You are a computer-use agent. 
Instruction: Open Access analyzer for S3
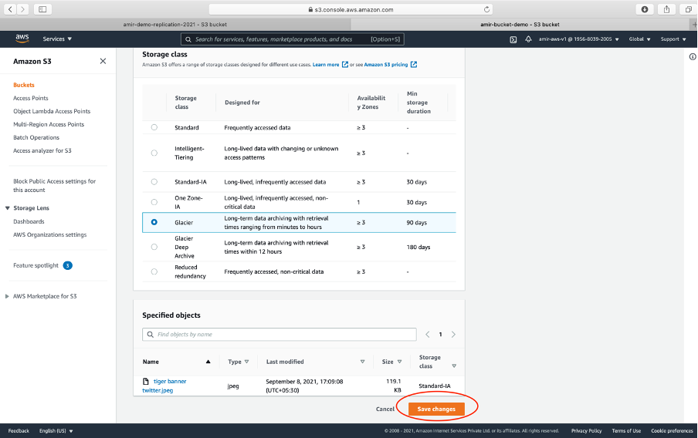coord(42,150)
